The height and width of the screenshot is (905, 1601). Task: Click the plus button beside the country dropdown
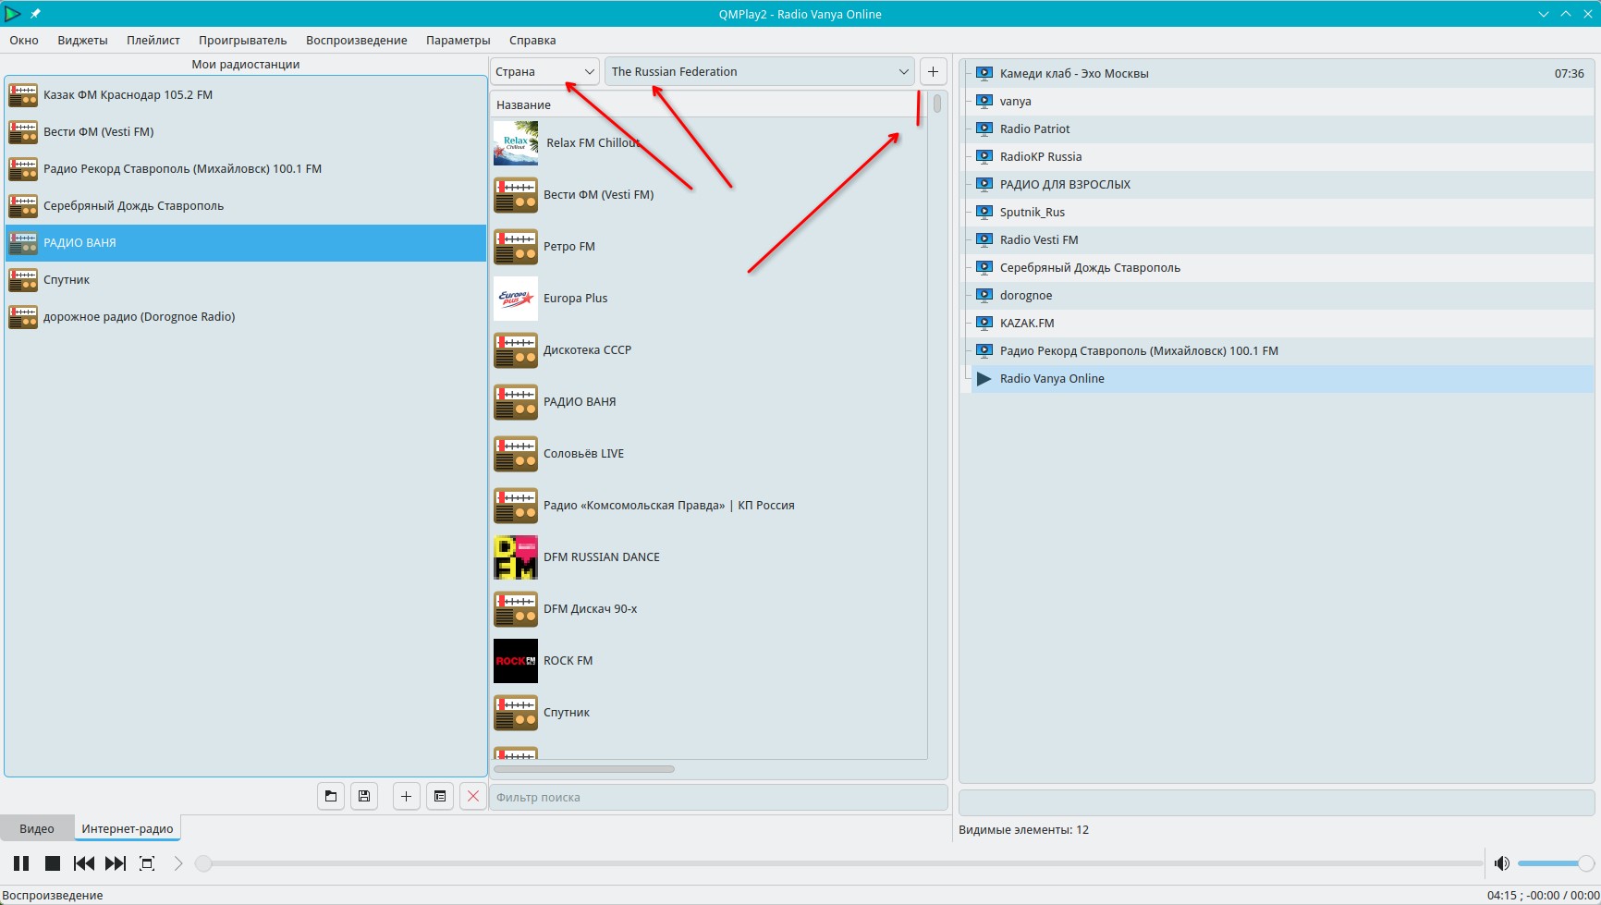pos(933,71)
